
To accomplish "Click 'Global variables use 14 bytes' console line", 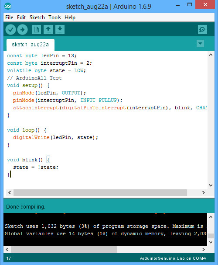I will (106, 234).
